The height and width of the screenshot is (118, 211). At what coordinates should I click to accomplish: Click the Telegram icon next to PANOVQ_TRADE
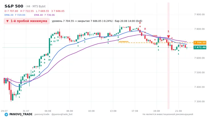coord(6,114)
